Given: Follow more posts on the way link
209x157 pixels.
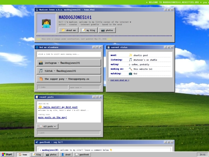Looking at the screenshot, I should [53, 117].
